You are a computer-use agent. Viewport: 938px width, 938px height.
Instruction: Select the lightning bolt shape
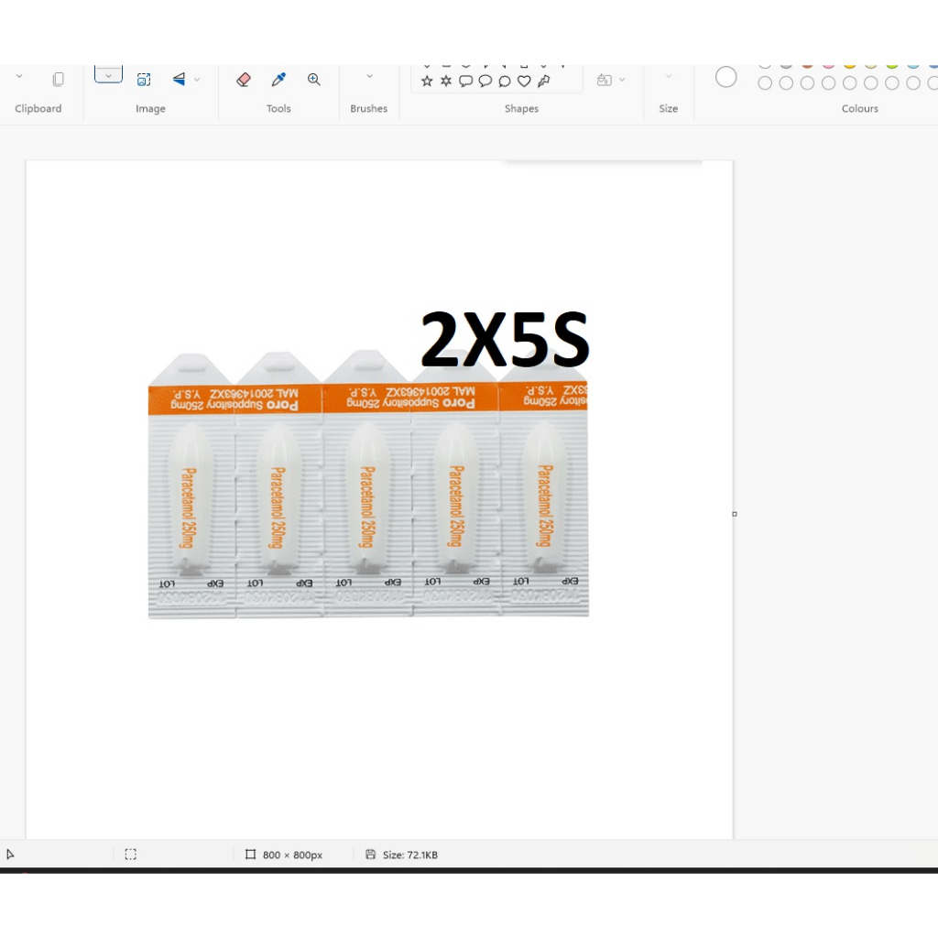coord(544,82)
